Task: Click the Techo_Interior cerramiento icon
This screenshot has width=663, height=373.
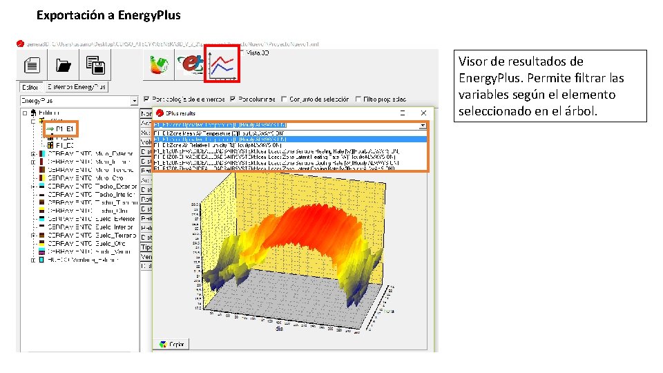Action: click(x=42, y=195)
